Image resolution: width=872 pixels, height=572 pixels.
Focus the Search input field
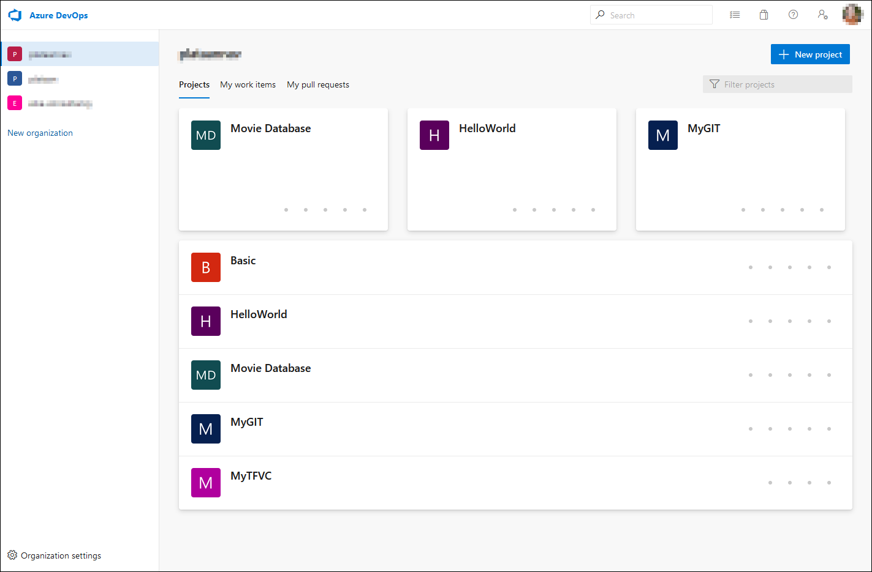tap(651, 15)
